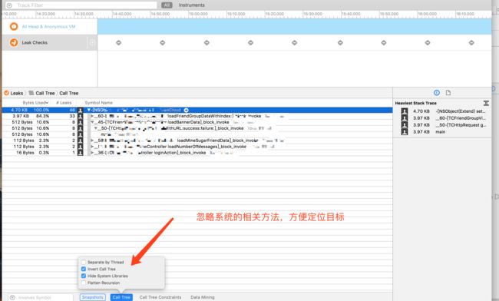This screenshot has height=301, width=499.
Task: Click the focus arrow icon on selected NSObject row
Action: [x=187, y=110]
